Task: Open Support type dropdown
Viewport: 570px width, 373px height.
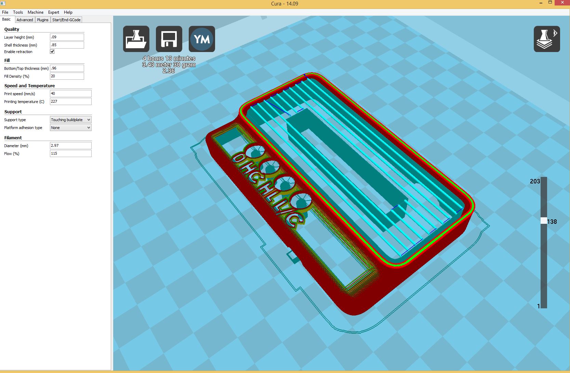Action: [x=71, y=120]
